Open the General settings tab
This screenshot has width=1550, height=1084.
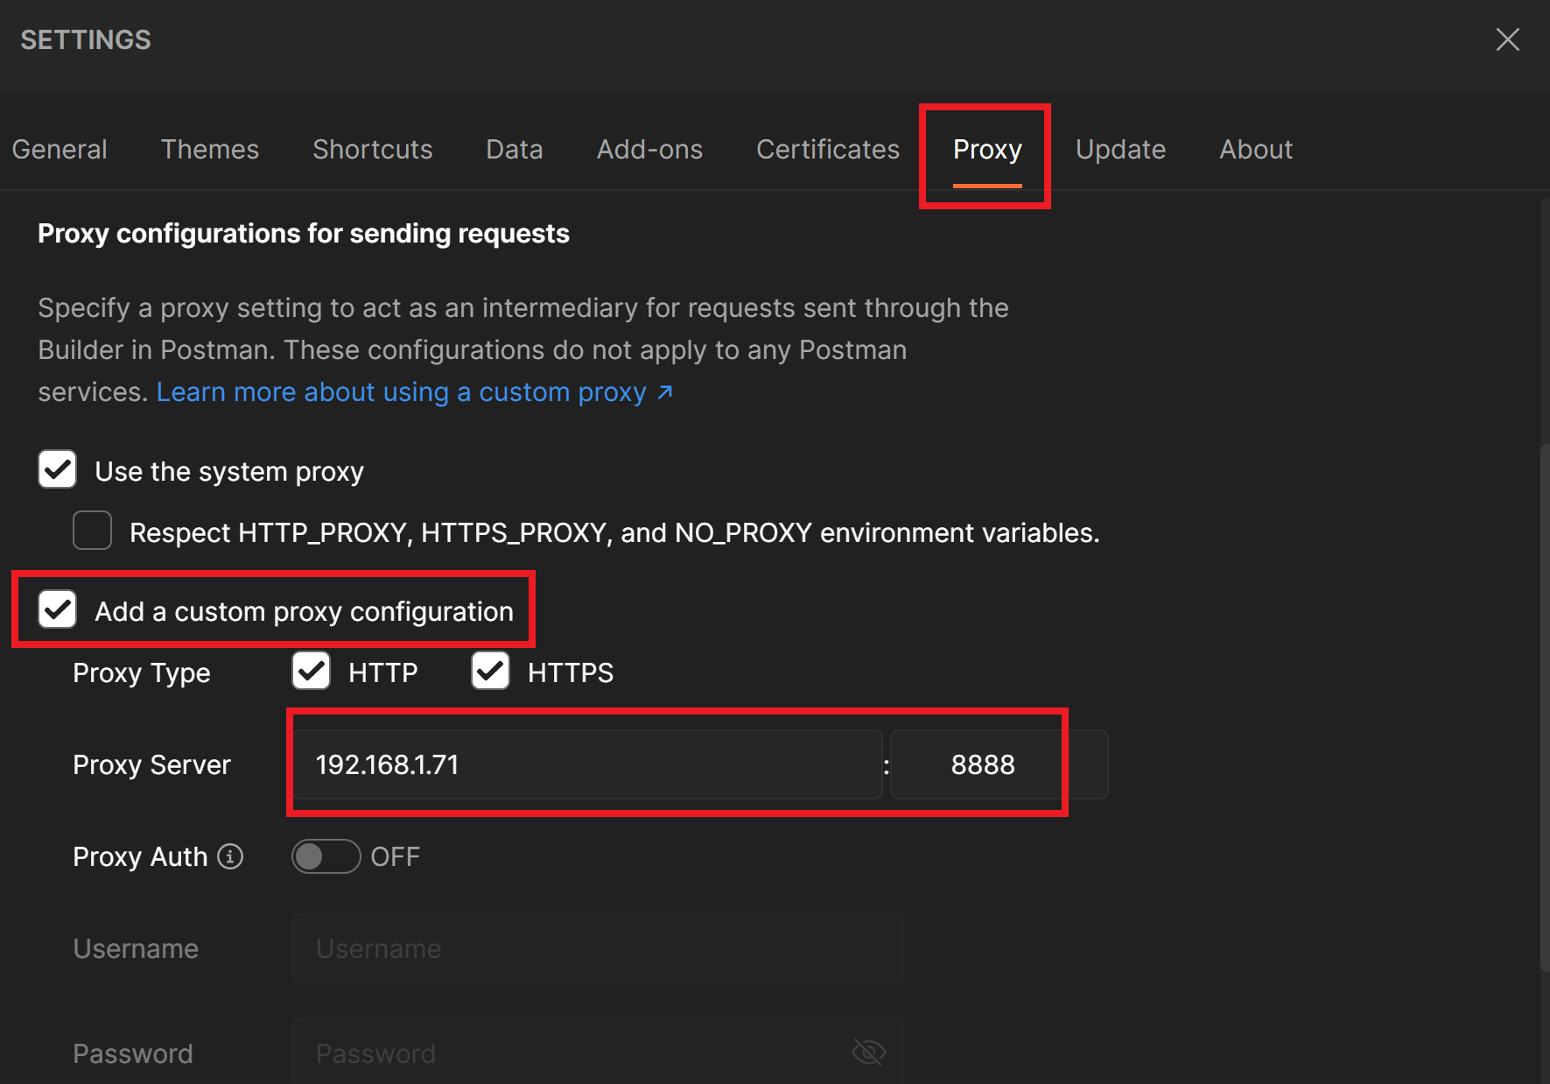tap(60, 150)
